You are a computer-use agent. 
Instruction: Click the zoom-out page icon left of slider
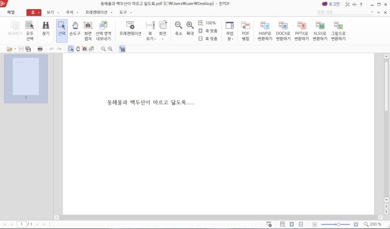(x=314, y=224)
